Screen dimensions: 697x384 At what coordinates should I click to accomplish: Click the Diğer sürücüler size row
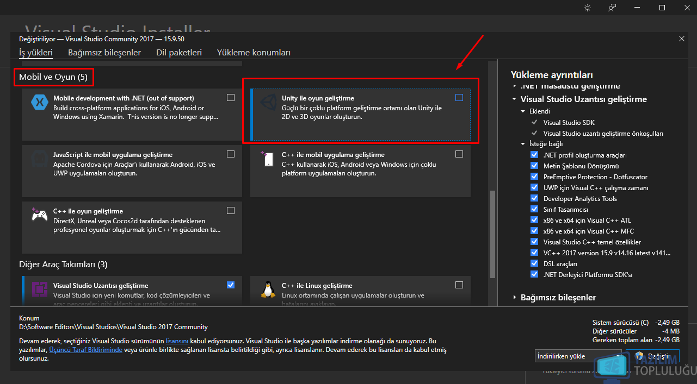(636, 331)
